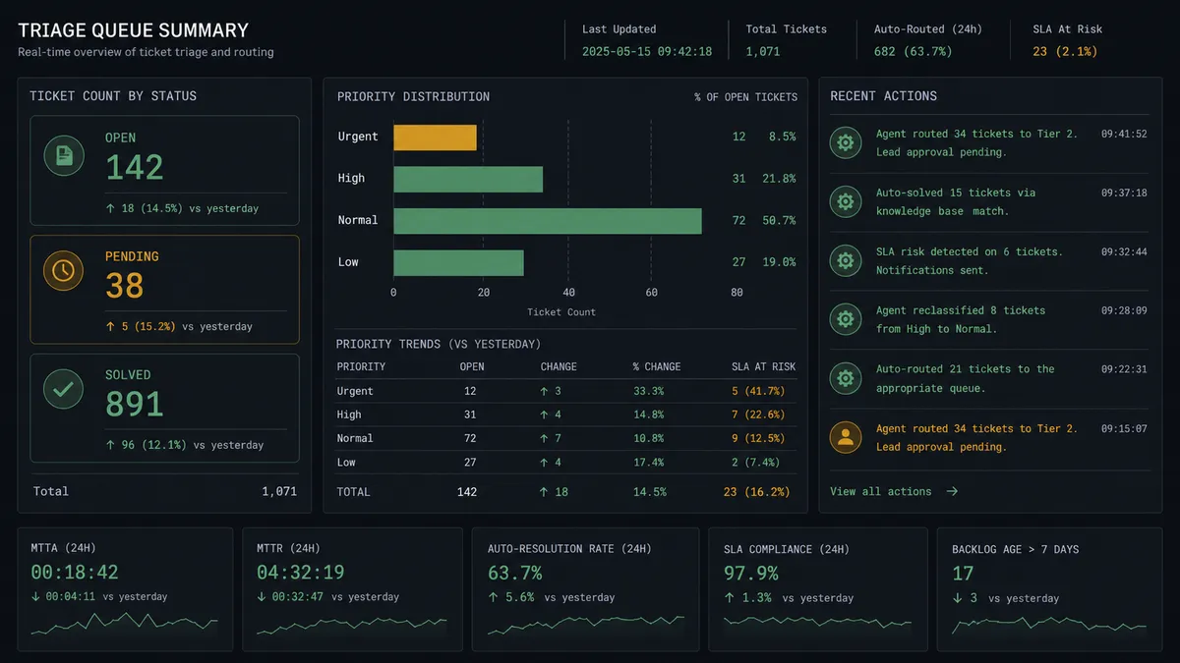Click the Triage Queue Summary title

click(133, 30)
